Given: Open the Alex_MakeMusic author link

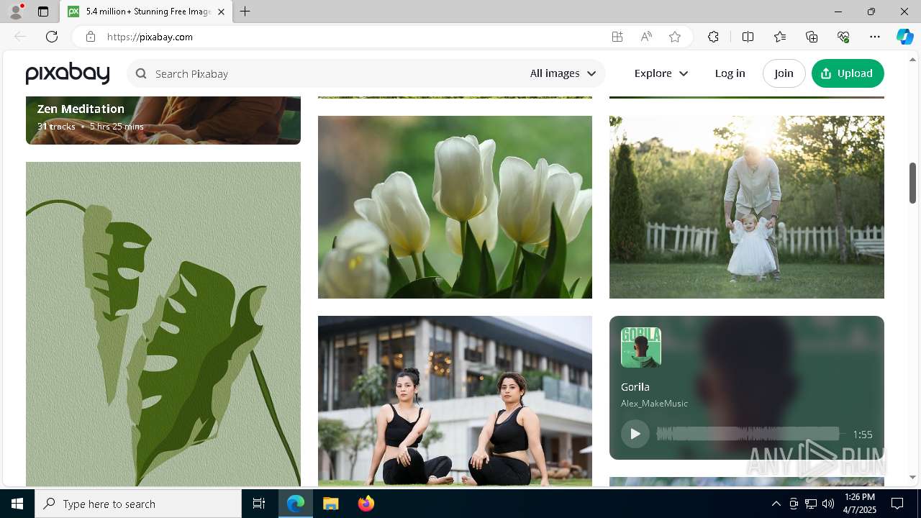Looking at the screenshot, I should (x=654, y=404).
